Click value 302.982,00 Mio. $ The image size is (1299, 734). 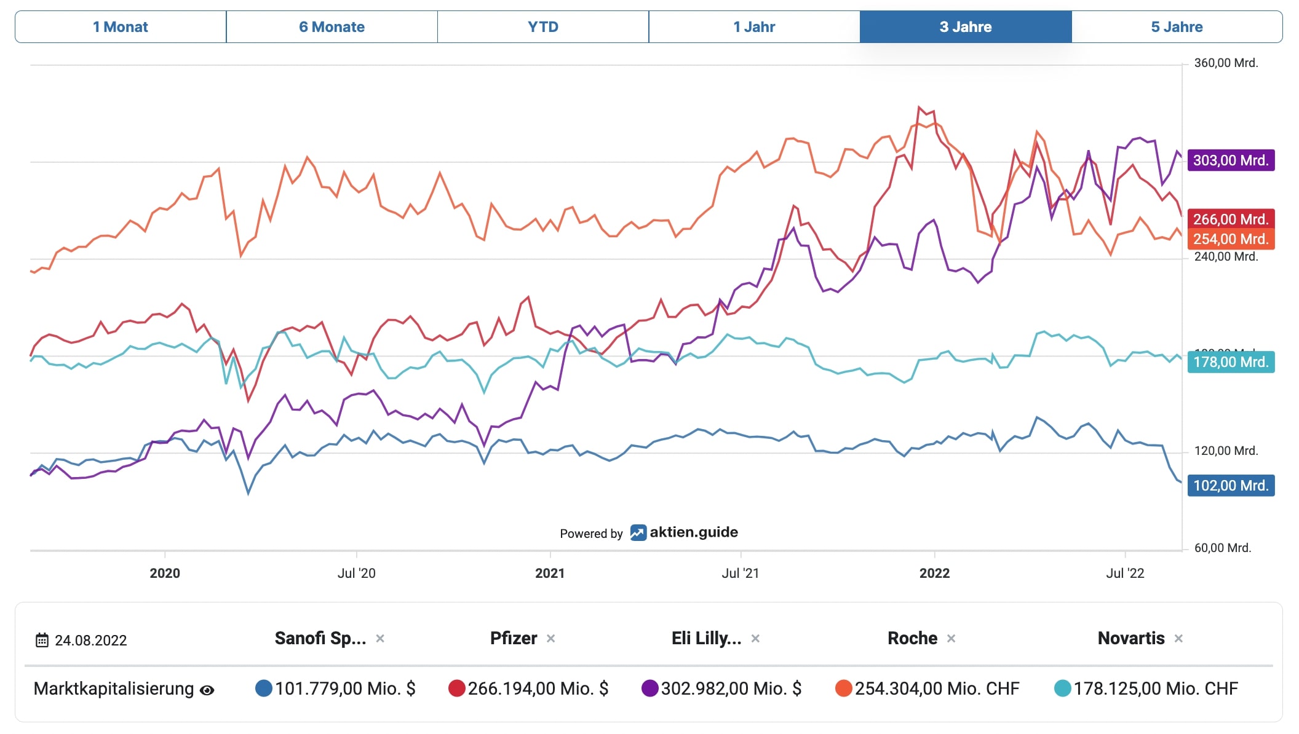coord(731,689)
